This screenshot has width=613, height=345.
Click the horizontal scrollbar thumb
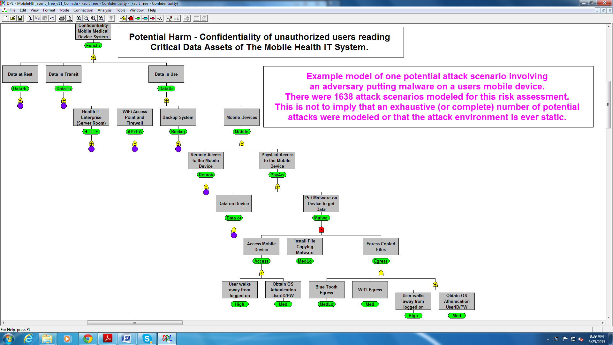coord(135,323)
